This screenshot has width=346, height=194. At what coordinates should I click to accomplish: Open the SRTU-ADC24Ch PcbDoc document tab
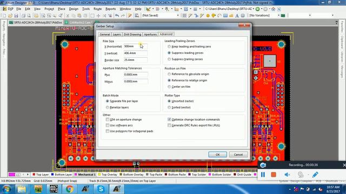[x=36, y=23]
